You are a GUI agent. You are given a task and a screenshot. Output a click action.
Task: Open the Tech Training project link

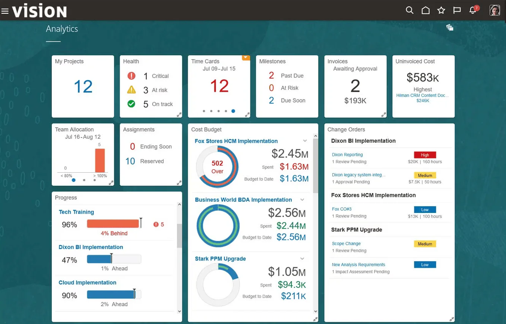[76, 212]
